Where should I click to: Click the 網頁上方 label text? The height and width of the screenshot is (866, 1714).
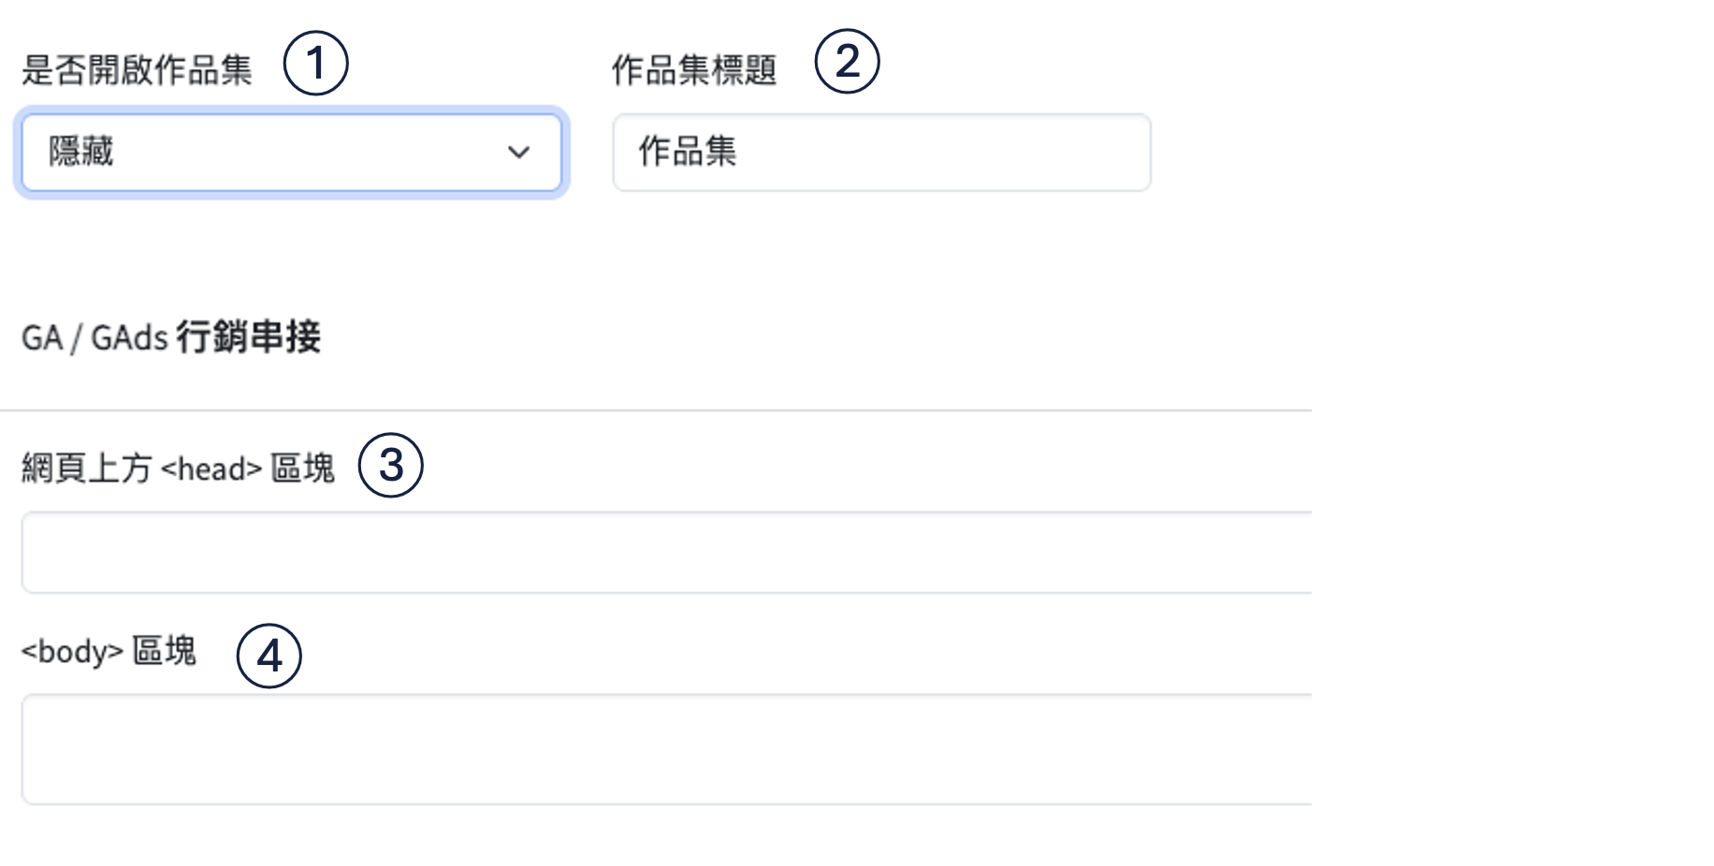86,468
